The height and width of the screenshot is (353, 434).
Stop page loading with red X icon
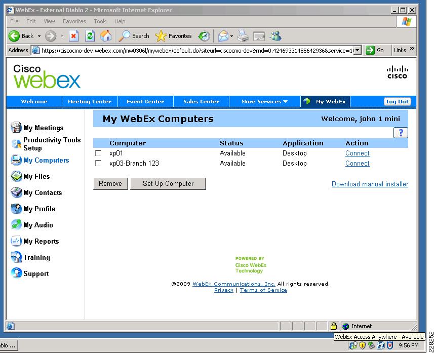73,36
